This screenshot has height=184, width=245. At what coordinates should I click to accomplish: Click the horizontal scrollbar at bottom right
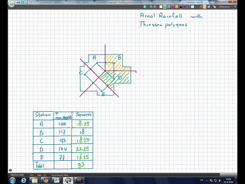pos(228,175)
